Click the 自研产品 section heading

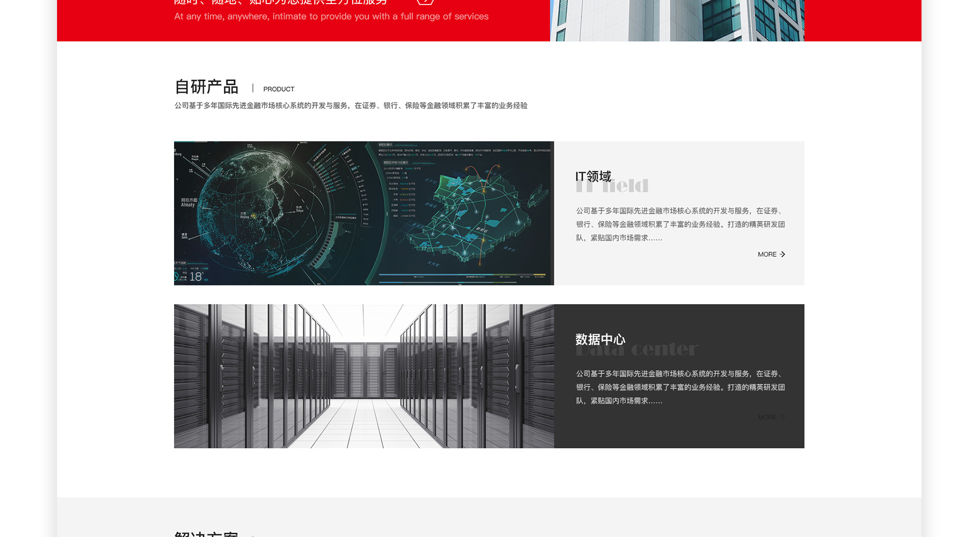[206, 87]
